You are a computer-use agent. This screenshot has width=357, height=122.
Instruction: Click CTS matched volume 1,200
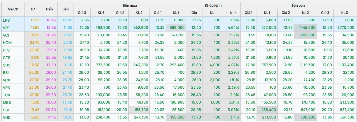pos(216,58)
